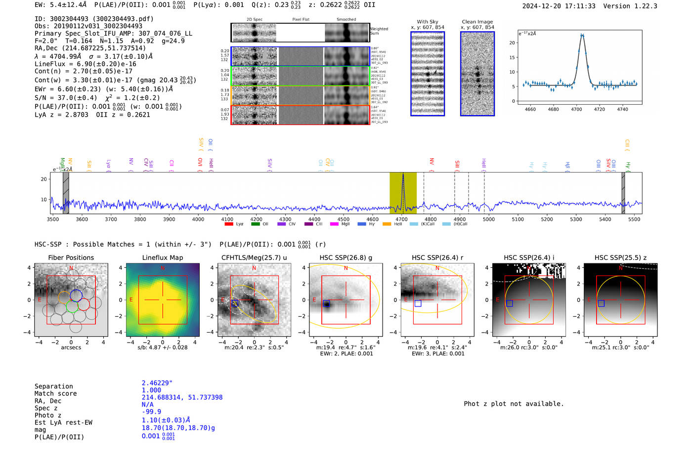
Task: Open the HSC SSP(26.4) r image
Action: pos(437,300)
